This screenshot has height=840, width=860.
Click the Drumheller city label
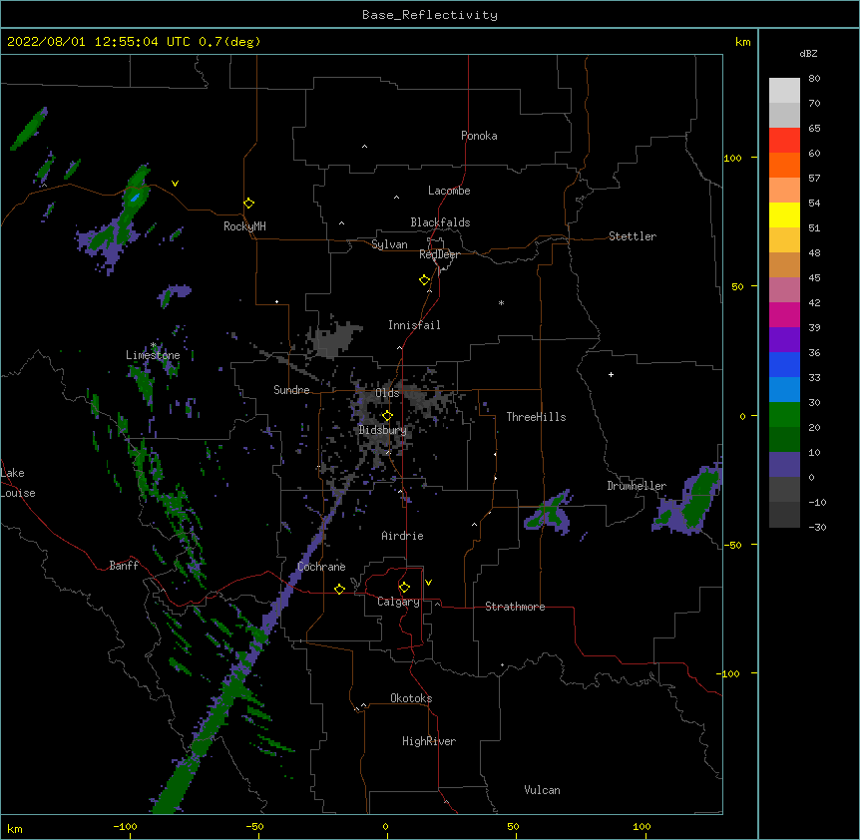pyautogui.click(x=637, y=486)
